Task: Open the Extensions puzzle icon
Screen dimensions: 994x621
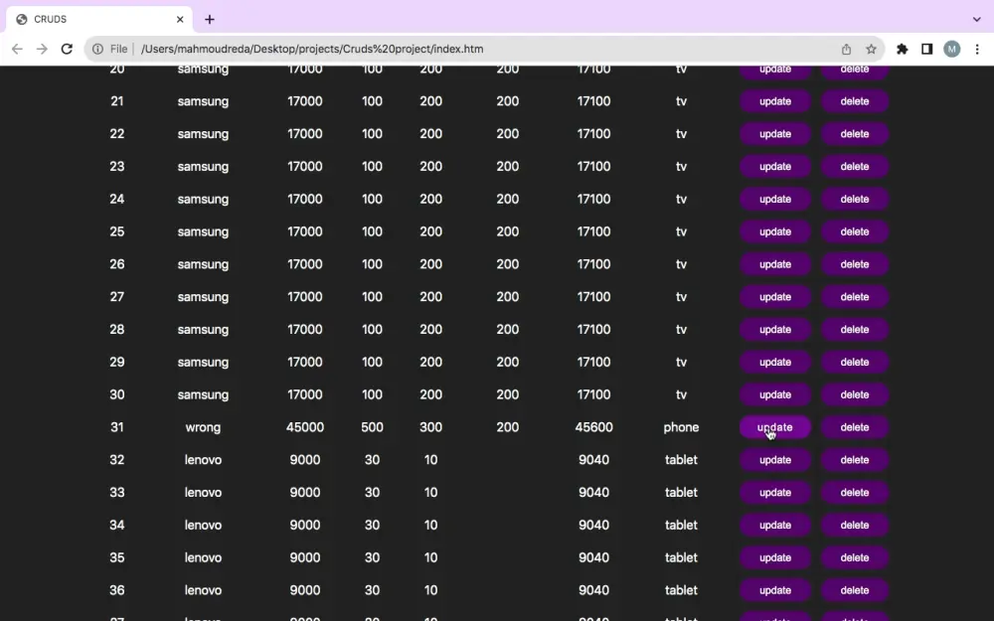Action: pos(903,49)
